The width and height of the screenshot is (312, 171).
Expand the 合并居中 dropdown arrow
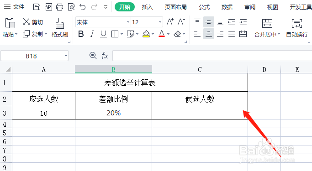pyautogui.click(x=279, y=34)
